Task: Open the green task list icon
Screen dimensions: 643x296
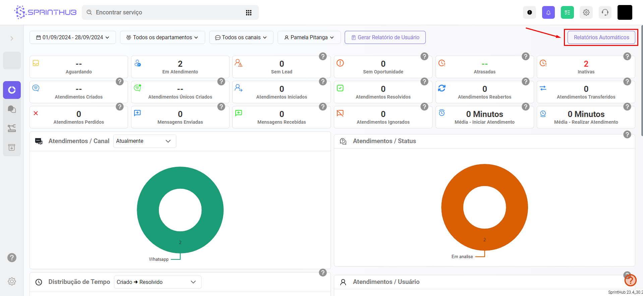Action: click(x=567, y=12)
